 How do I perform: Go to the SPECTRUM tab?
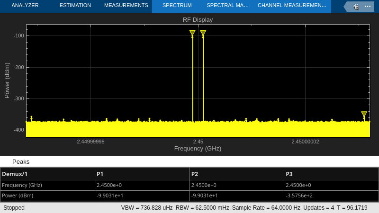[x=177, y=6]
